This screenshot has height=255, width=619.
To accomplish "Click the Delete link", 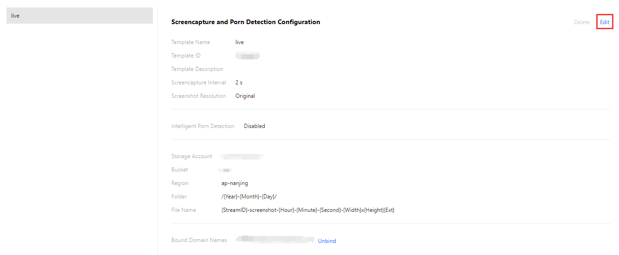I will 581,22.
